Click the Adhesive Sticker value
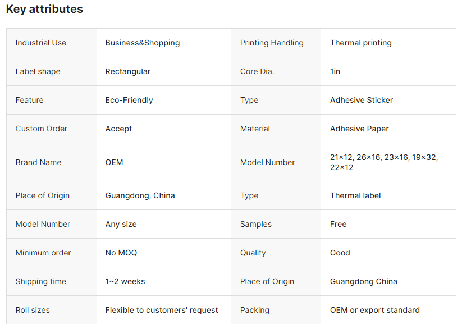 point(361,100)
